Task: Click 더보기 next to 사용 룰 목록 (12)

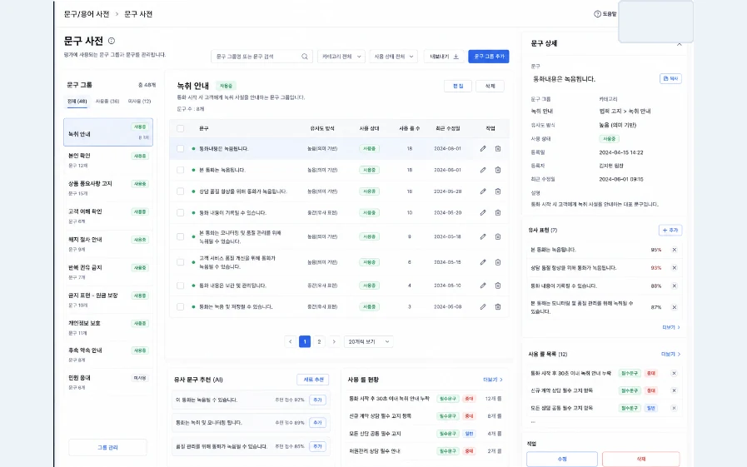Action: pyautogui.click(x=670, y=354)
